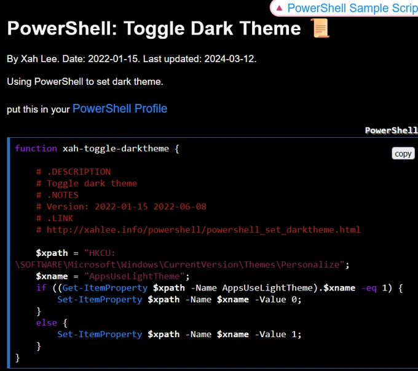The image size is (418, 371).
Task: Click the xahlee.info URL comment in the code
Action: (199, 230)
